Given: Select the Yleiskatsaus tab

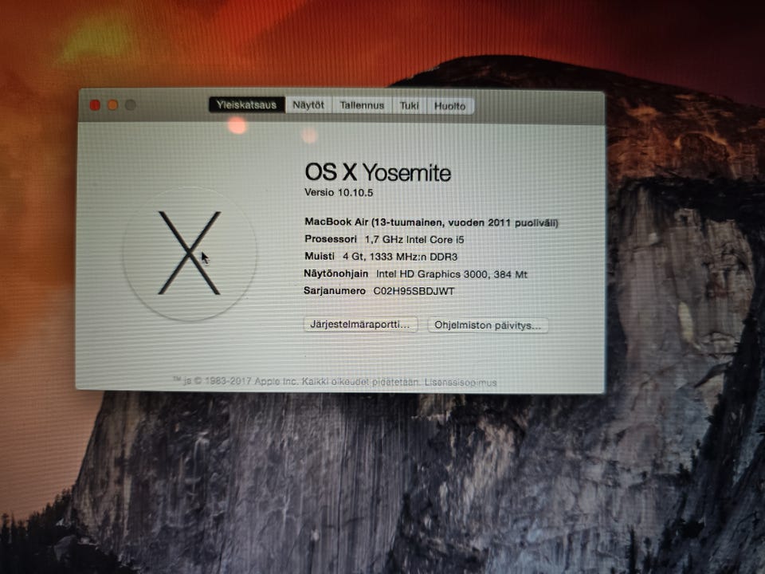Looking at the screenshot, I should point(247,105).
